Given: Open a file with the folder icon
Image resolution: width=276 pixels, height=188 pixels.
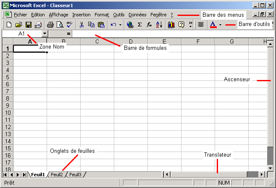Looking at the screenshot, I should point(18,25).
